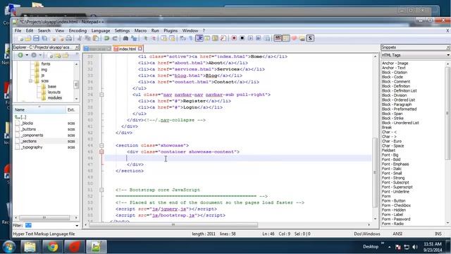Show hidden system tray icons
Screen dimensions: 451x254
(x=389, y=247)
